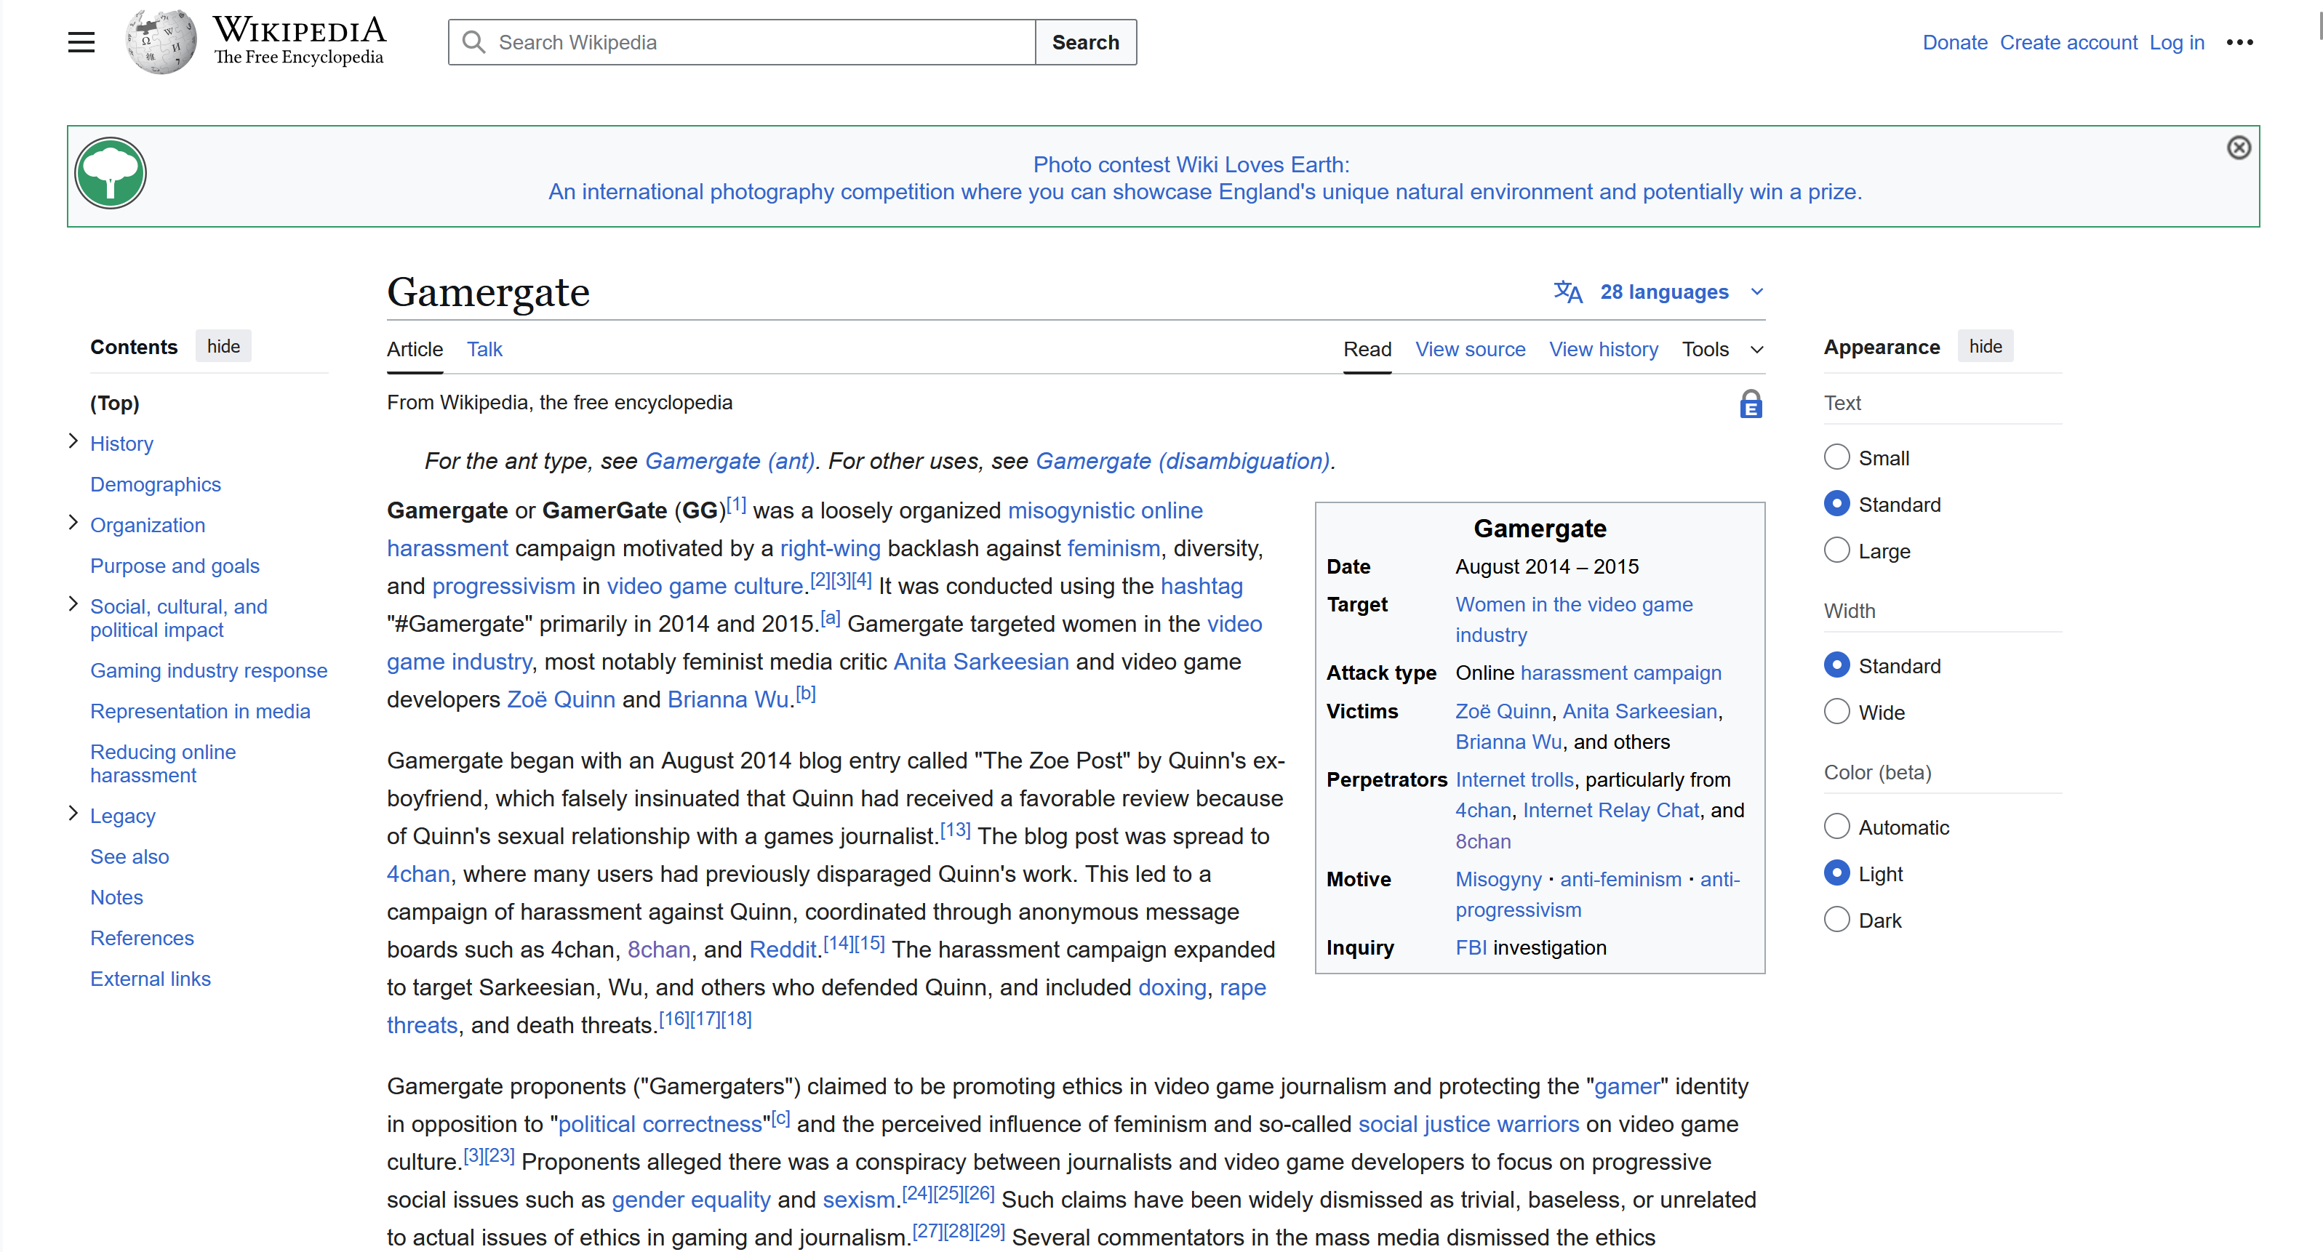Click the page protection padlock icon

pyautogui.click(x=1751, y=404)
